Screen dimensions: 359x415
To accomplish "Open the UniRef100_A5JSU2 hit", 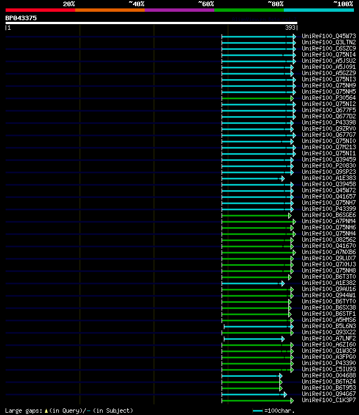I will [x=329, y=61].
